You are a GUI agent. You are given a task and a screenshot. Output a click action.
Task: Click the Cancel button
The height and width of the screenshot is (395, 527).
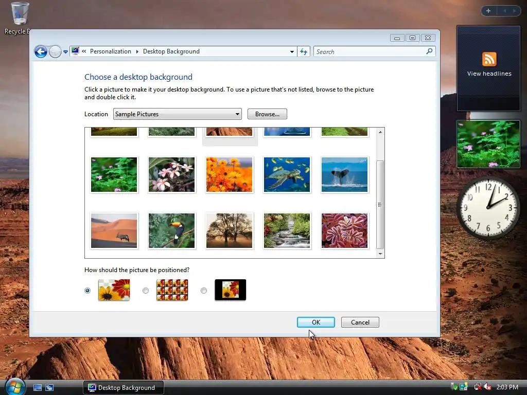(x=360, y=322)
